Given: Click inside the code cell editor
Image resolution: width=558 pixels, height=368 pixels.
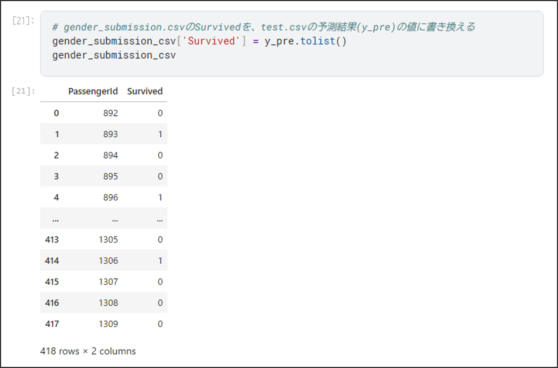Looking at the screenshot, I should point(292,44).
